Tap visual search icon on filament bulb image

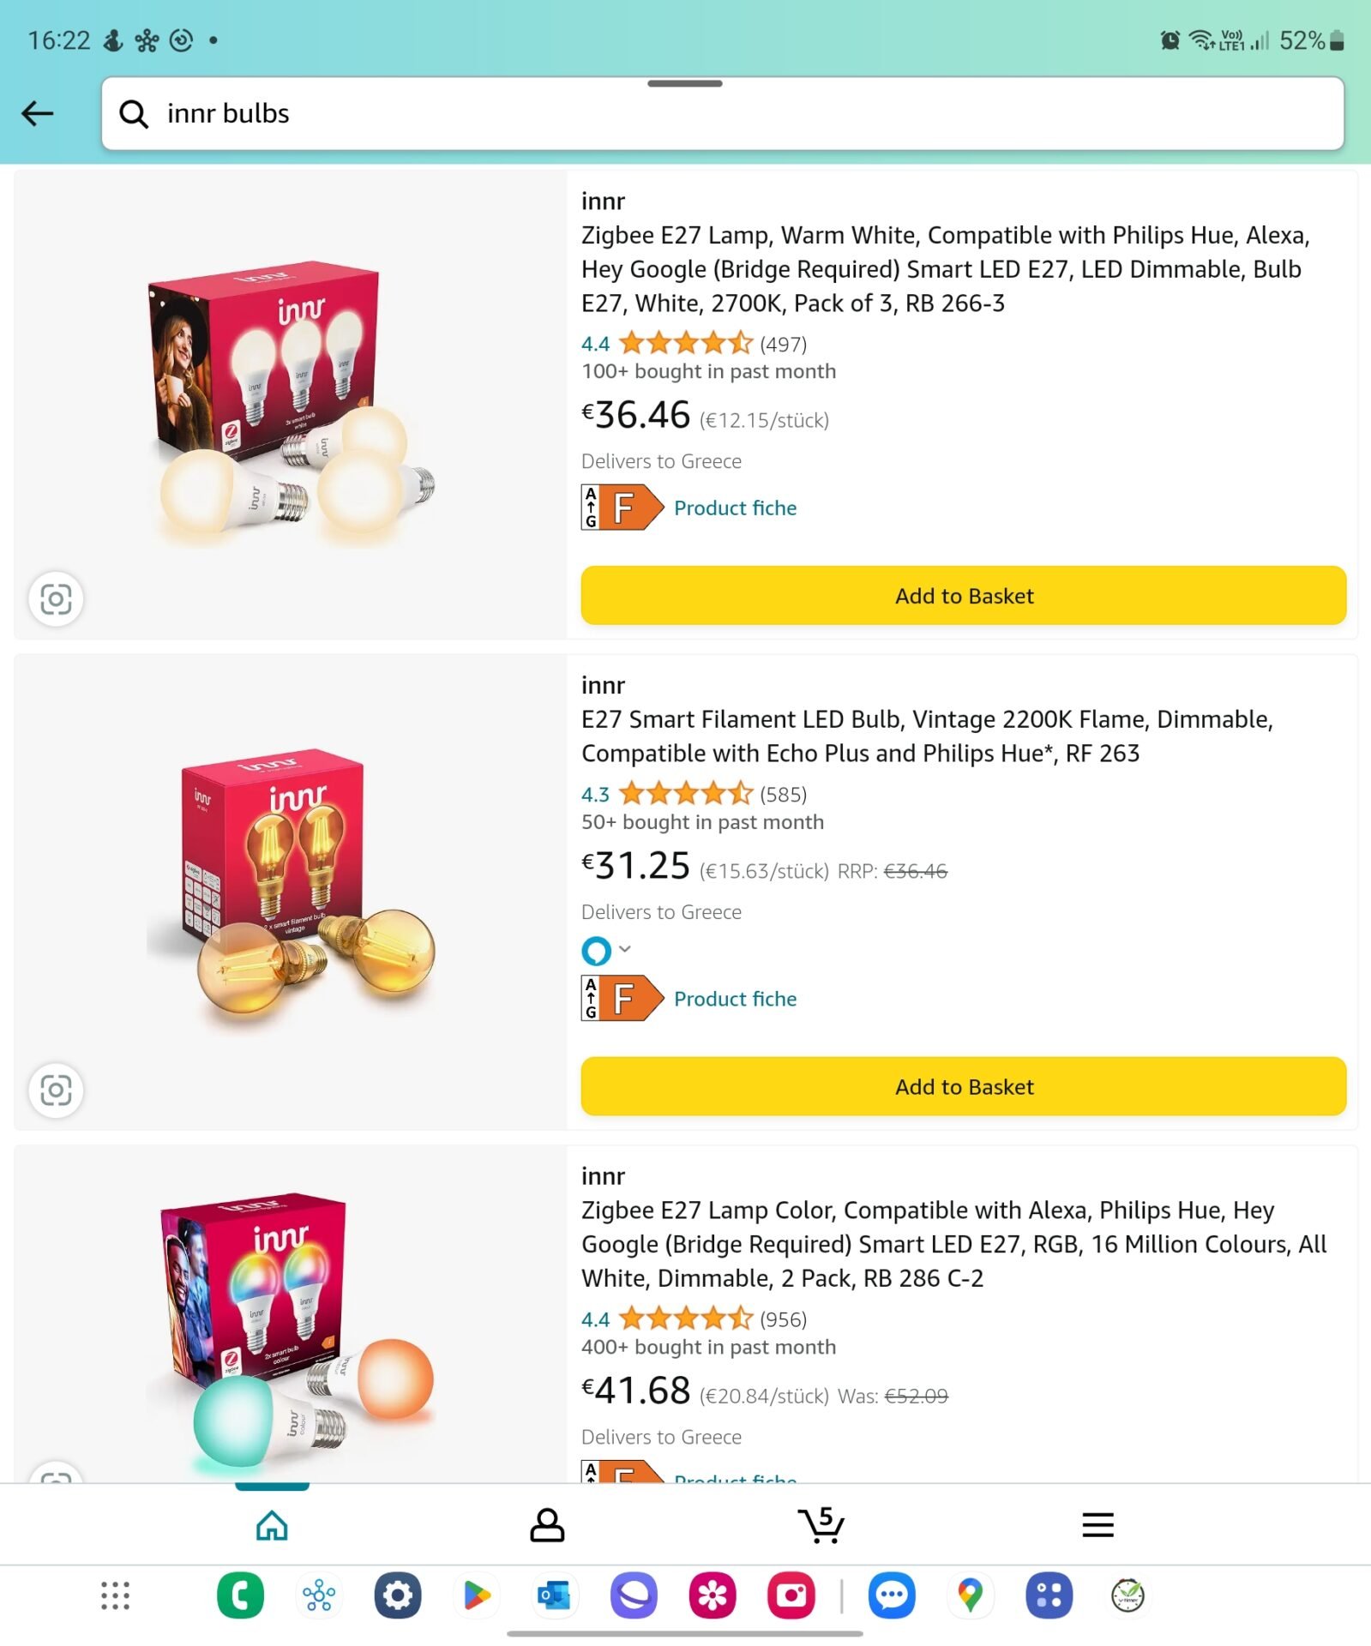click(56, 1090)
